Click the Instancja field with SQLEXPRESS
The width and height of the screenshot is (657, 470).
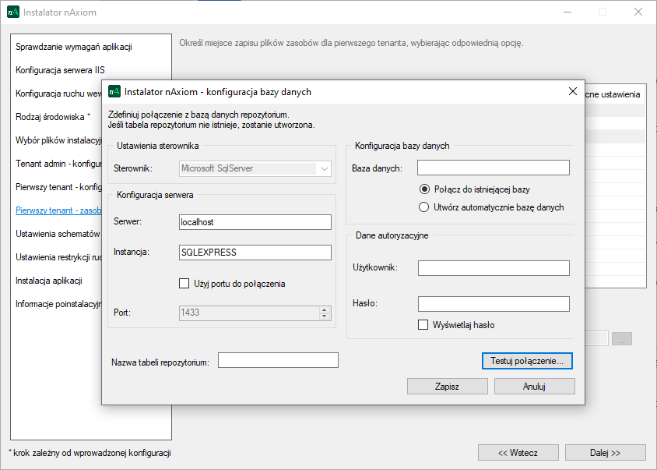tap(255, 253)
